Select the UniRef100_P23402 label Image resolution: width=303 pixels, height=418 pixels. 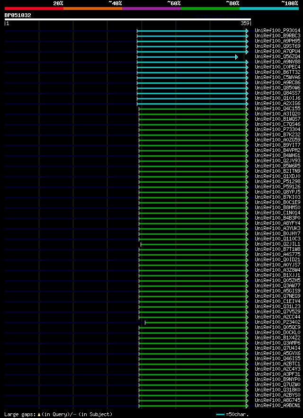(x=277, y=322)
